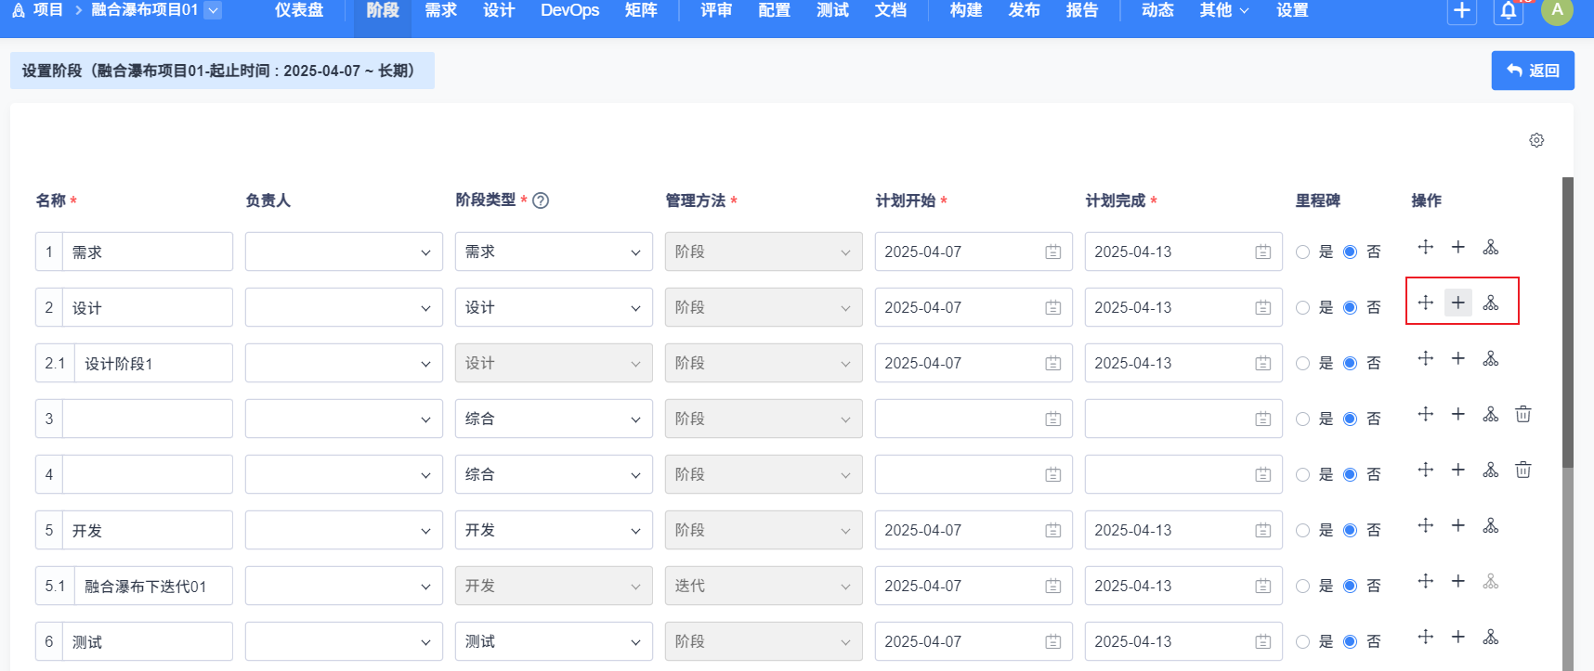
Task: Open the user avatar menu
Action: click(1558, 11)
